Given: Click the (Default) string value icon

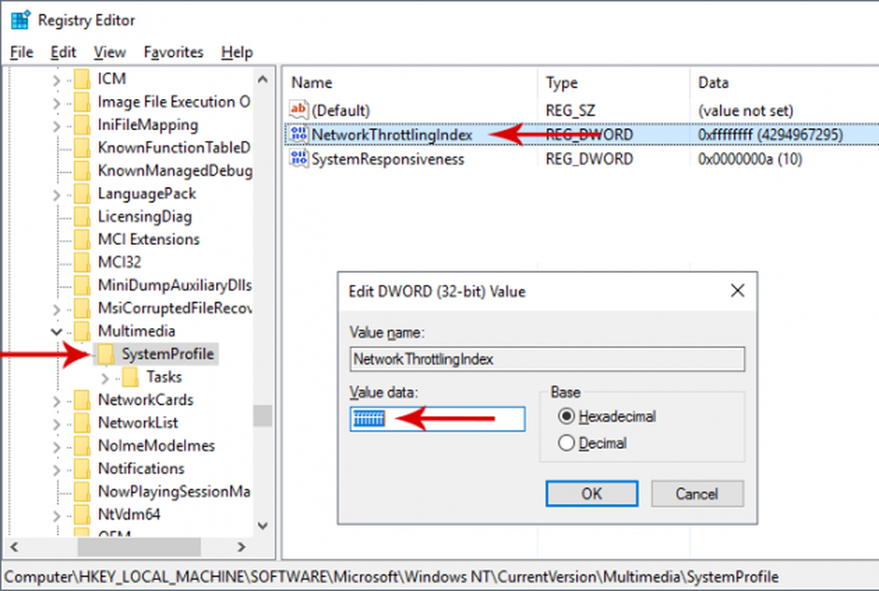Looking at the screenshot, I should 298,109.
